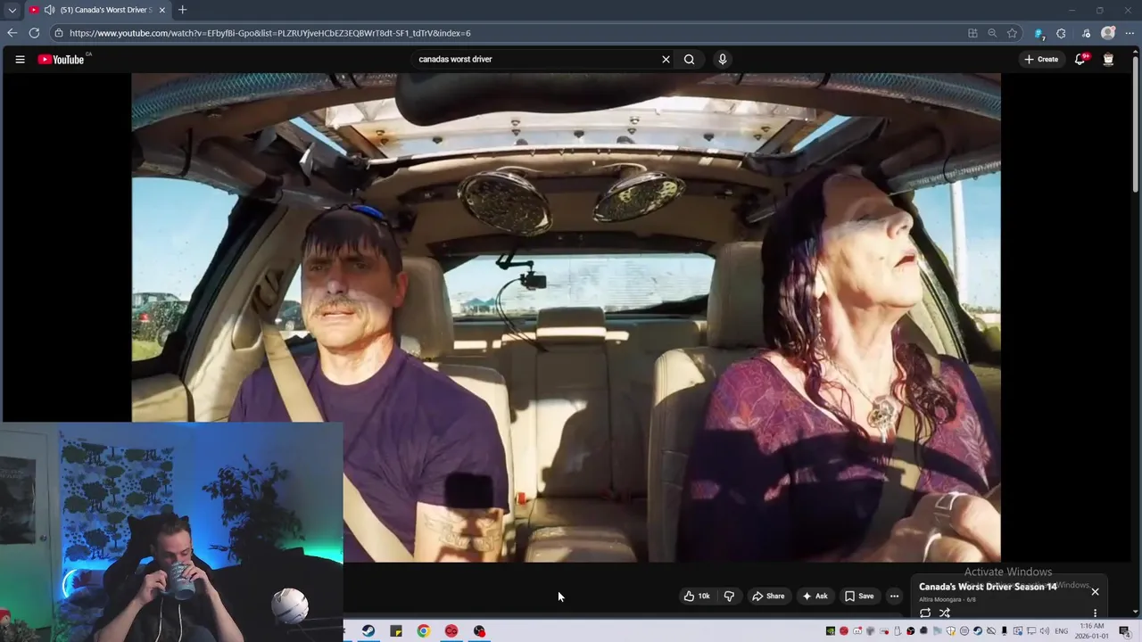Viewport: 1142px width, 642px height.
Task: Open Steam from the taskbar
Action: point(368,631)
